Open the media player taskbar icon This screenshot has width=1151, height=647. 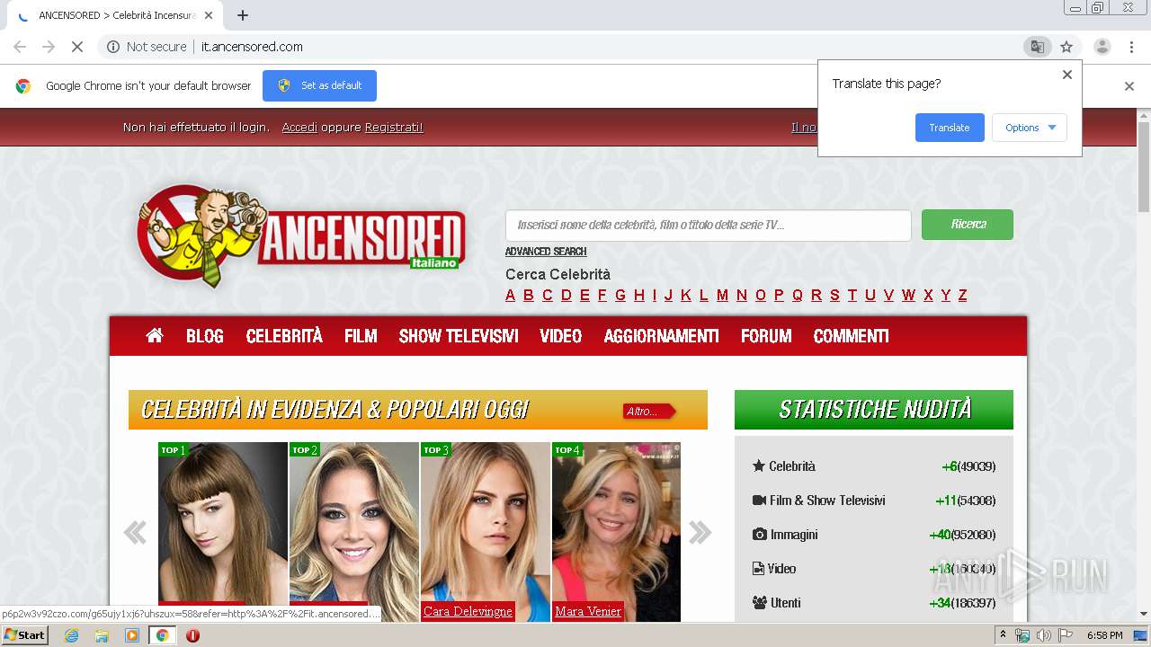click(132, 635)
